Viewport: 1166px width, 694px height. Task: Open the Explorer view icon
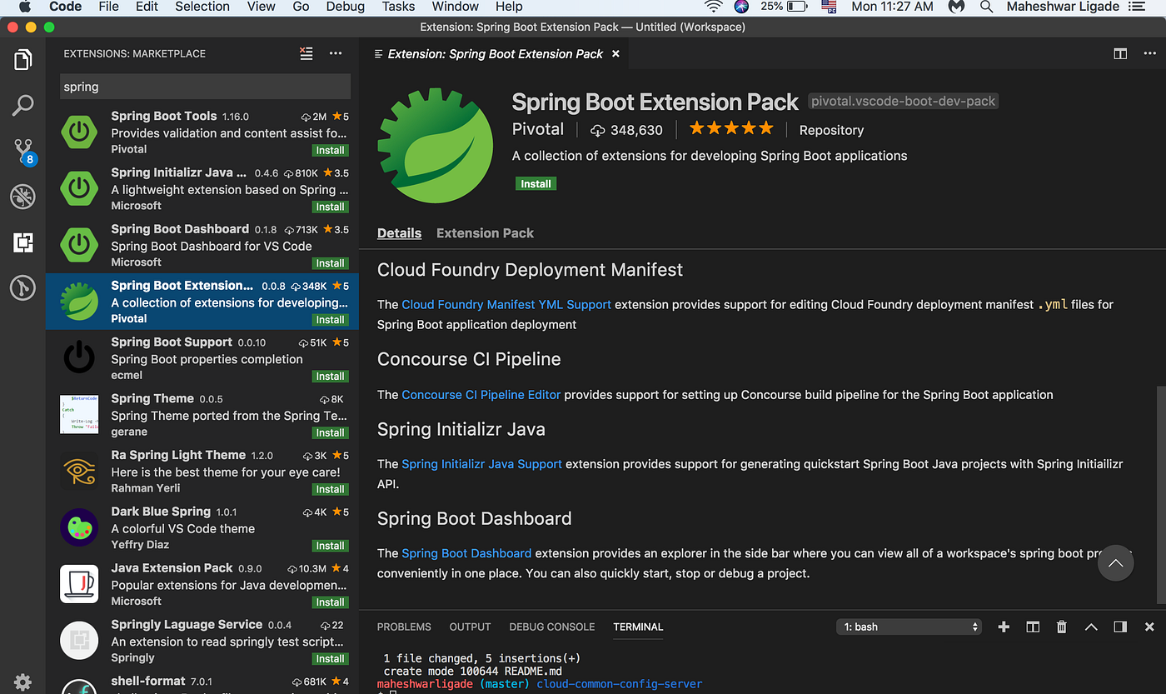(22, 59)
